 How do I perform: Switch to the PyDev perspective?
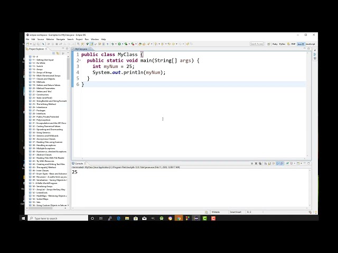(282, 44)
